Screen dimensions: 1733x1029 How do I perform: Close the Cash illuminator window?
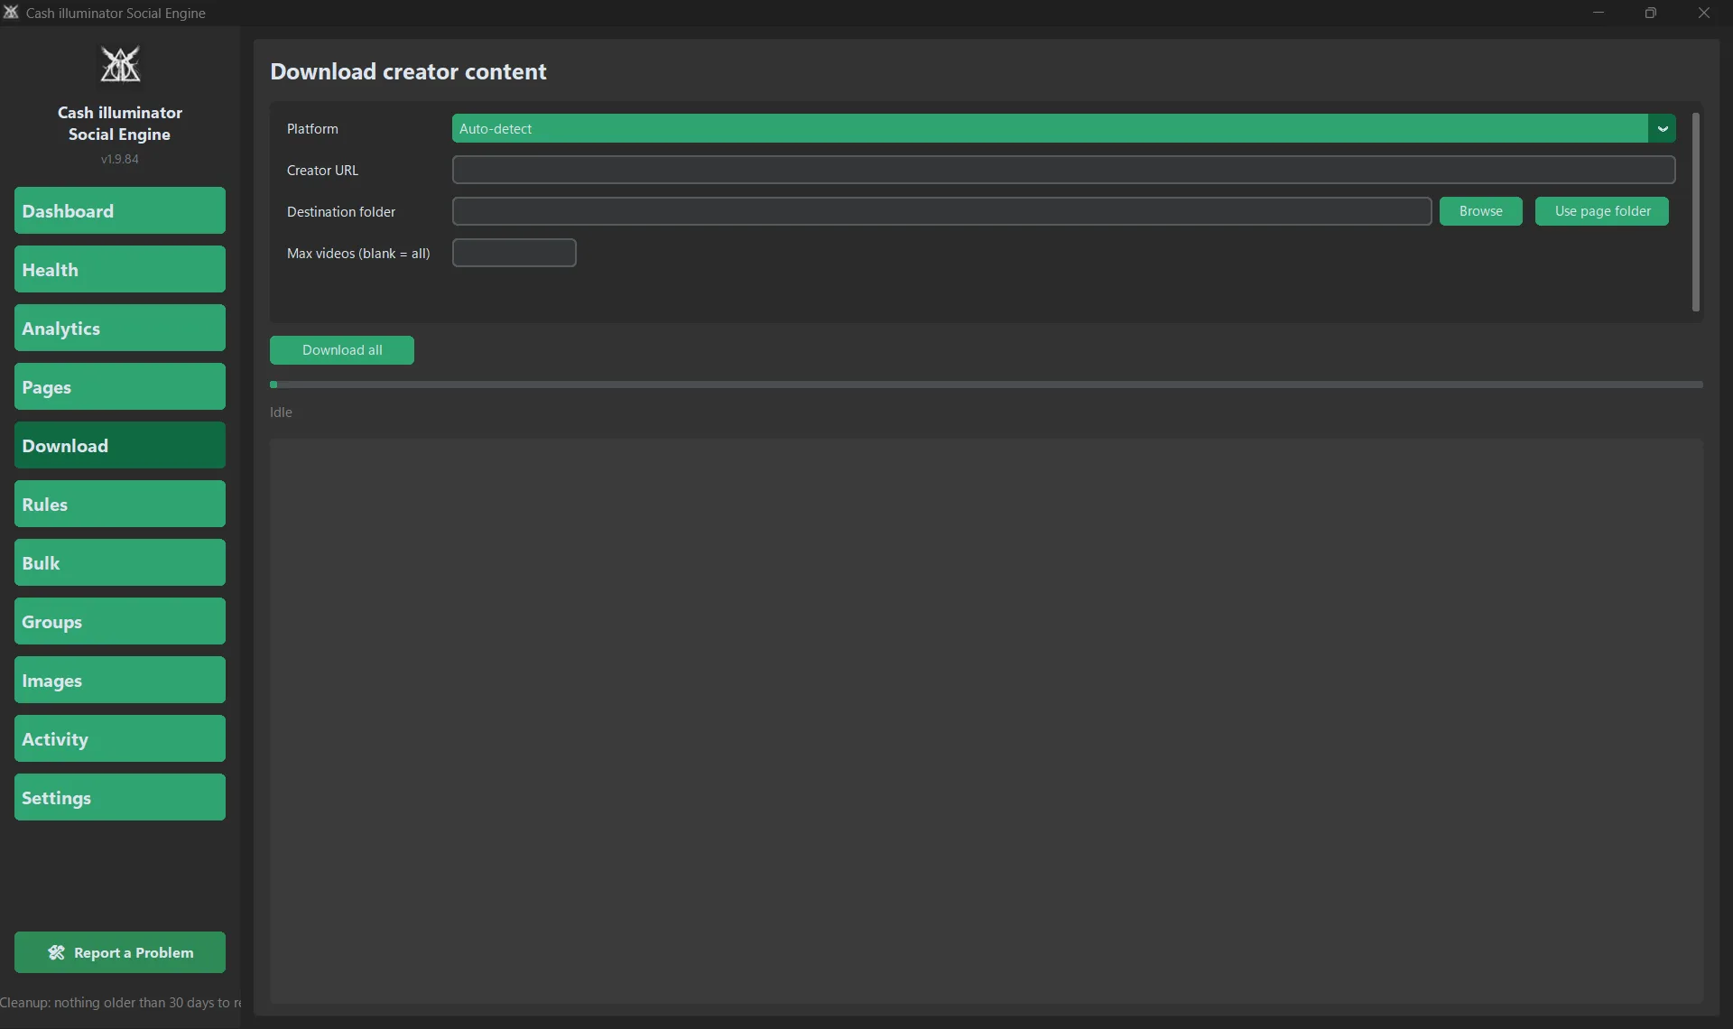(1703, 13)
